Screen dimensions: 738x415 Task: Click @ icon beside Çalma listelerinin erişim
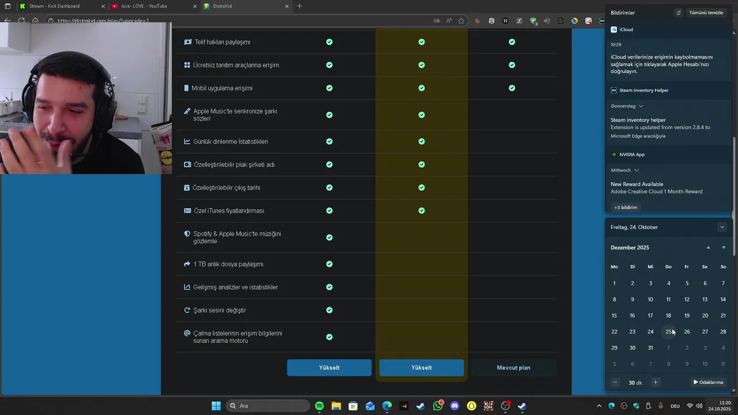coord(187,333)
